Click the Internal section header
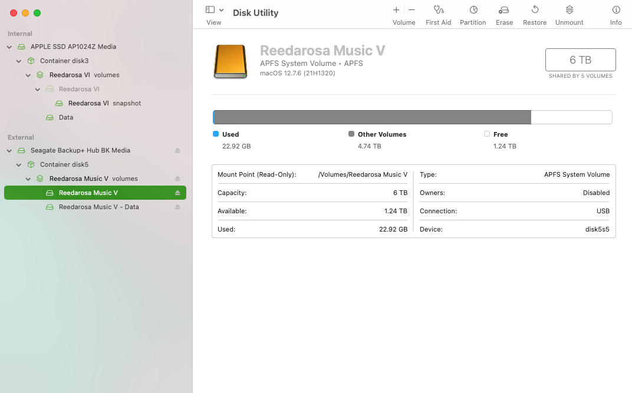Viewport: 632px width, 393px height. point(20,34)
